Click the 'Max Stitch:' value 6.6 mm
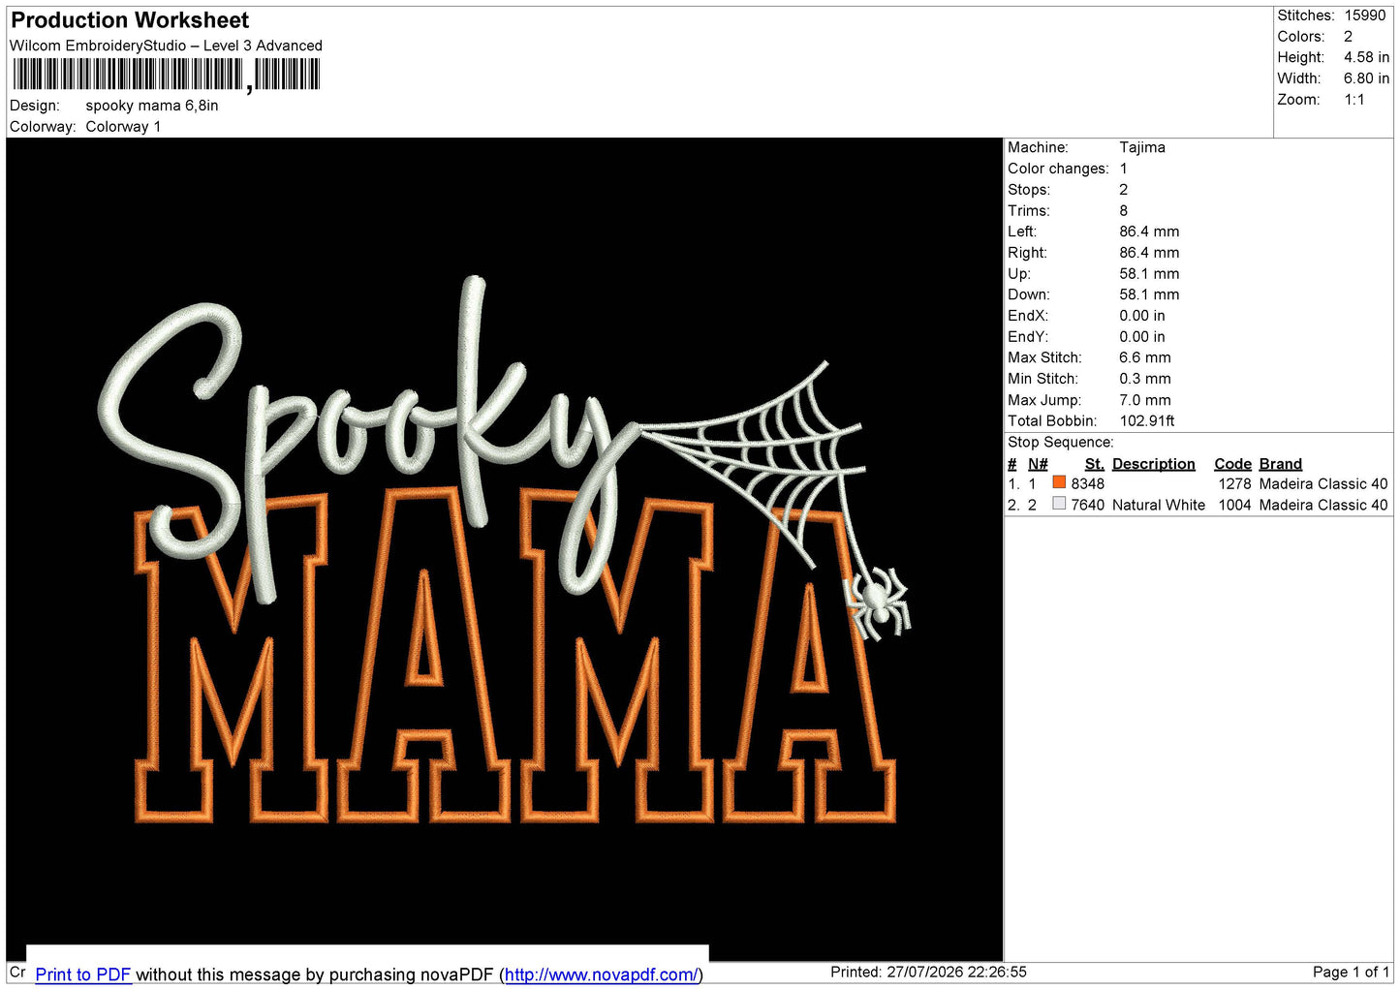The height and width of the screenshot is (989, 1400). (x=1145, y=357)
